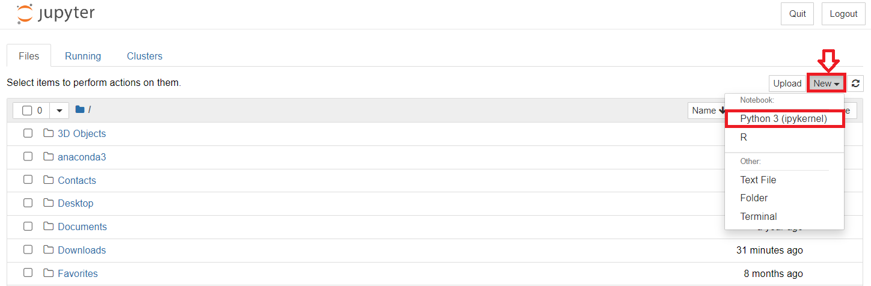Click the root folder icon in breadcrumb
This screenshot has width=871, height=286.
click(80, 110)
